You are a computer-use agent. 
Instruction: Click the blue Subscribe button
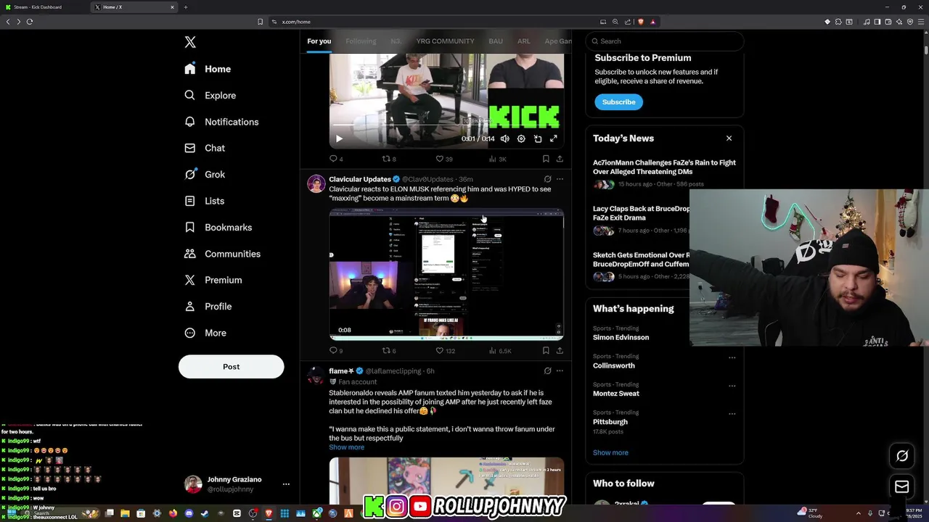618,102
